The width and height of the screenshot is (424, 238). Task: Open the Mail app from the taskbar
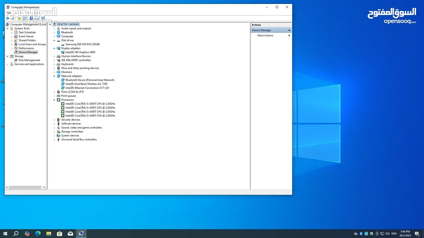(x=70, y=234)
